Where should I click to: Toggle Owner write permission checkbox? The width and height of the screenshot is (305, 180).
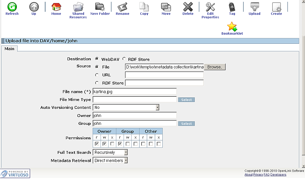(x=104, y=144)
